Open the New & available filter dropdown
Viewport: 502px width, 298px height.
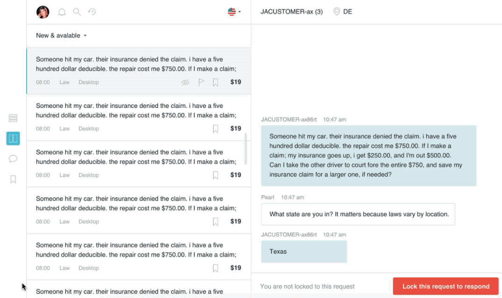coord(61,35)
